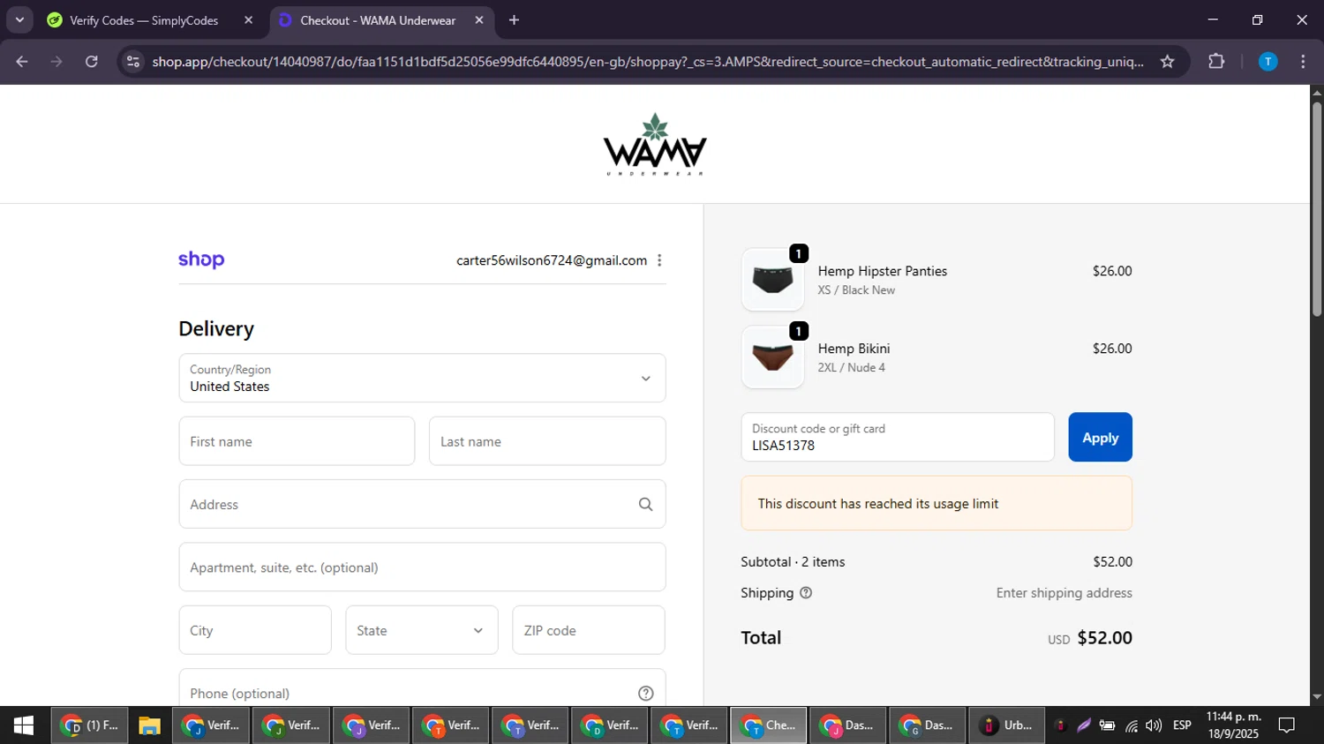Click the email carter56wilson6724@gmail.com
Image resolution: width=1324 pixels, height=744 pixels.
552,260
